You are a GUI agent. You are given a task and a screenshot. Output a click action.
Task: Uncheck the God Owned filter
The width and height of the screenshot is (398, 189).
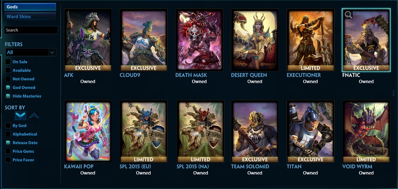point(8,88)
